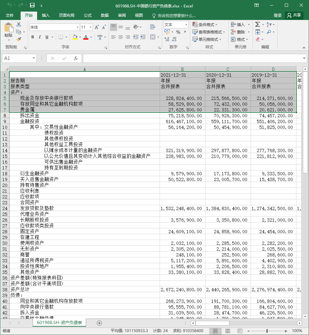The image size is (309, 335).
Task: Toggle Underline formatting
Action: [47, 37]
